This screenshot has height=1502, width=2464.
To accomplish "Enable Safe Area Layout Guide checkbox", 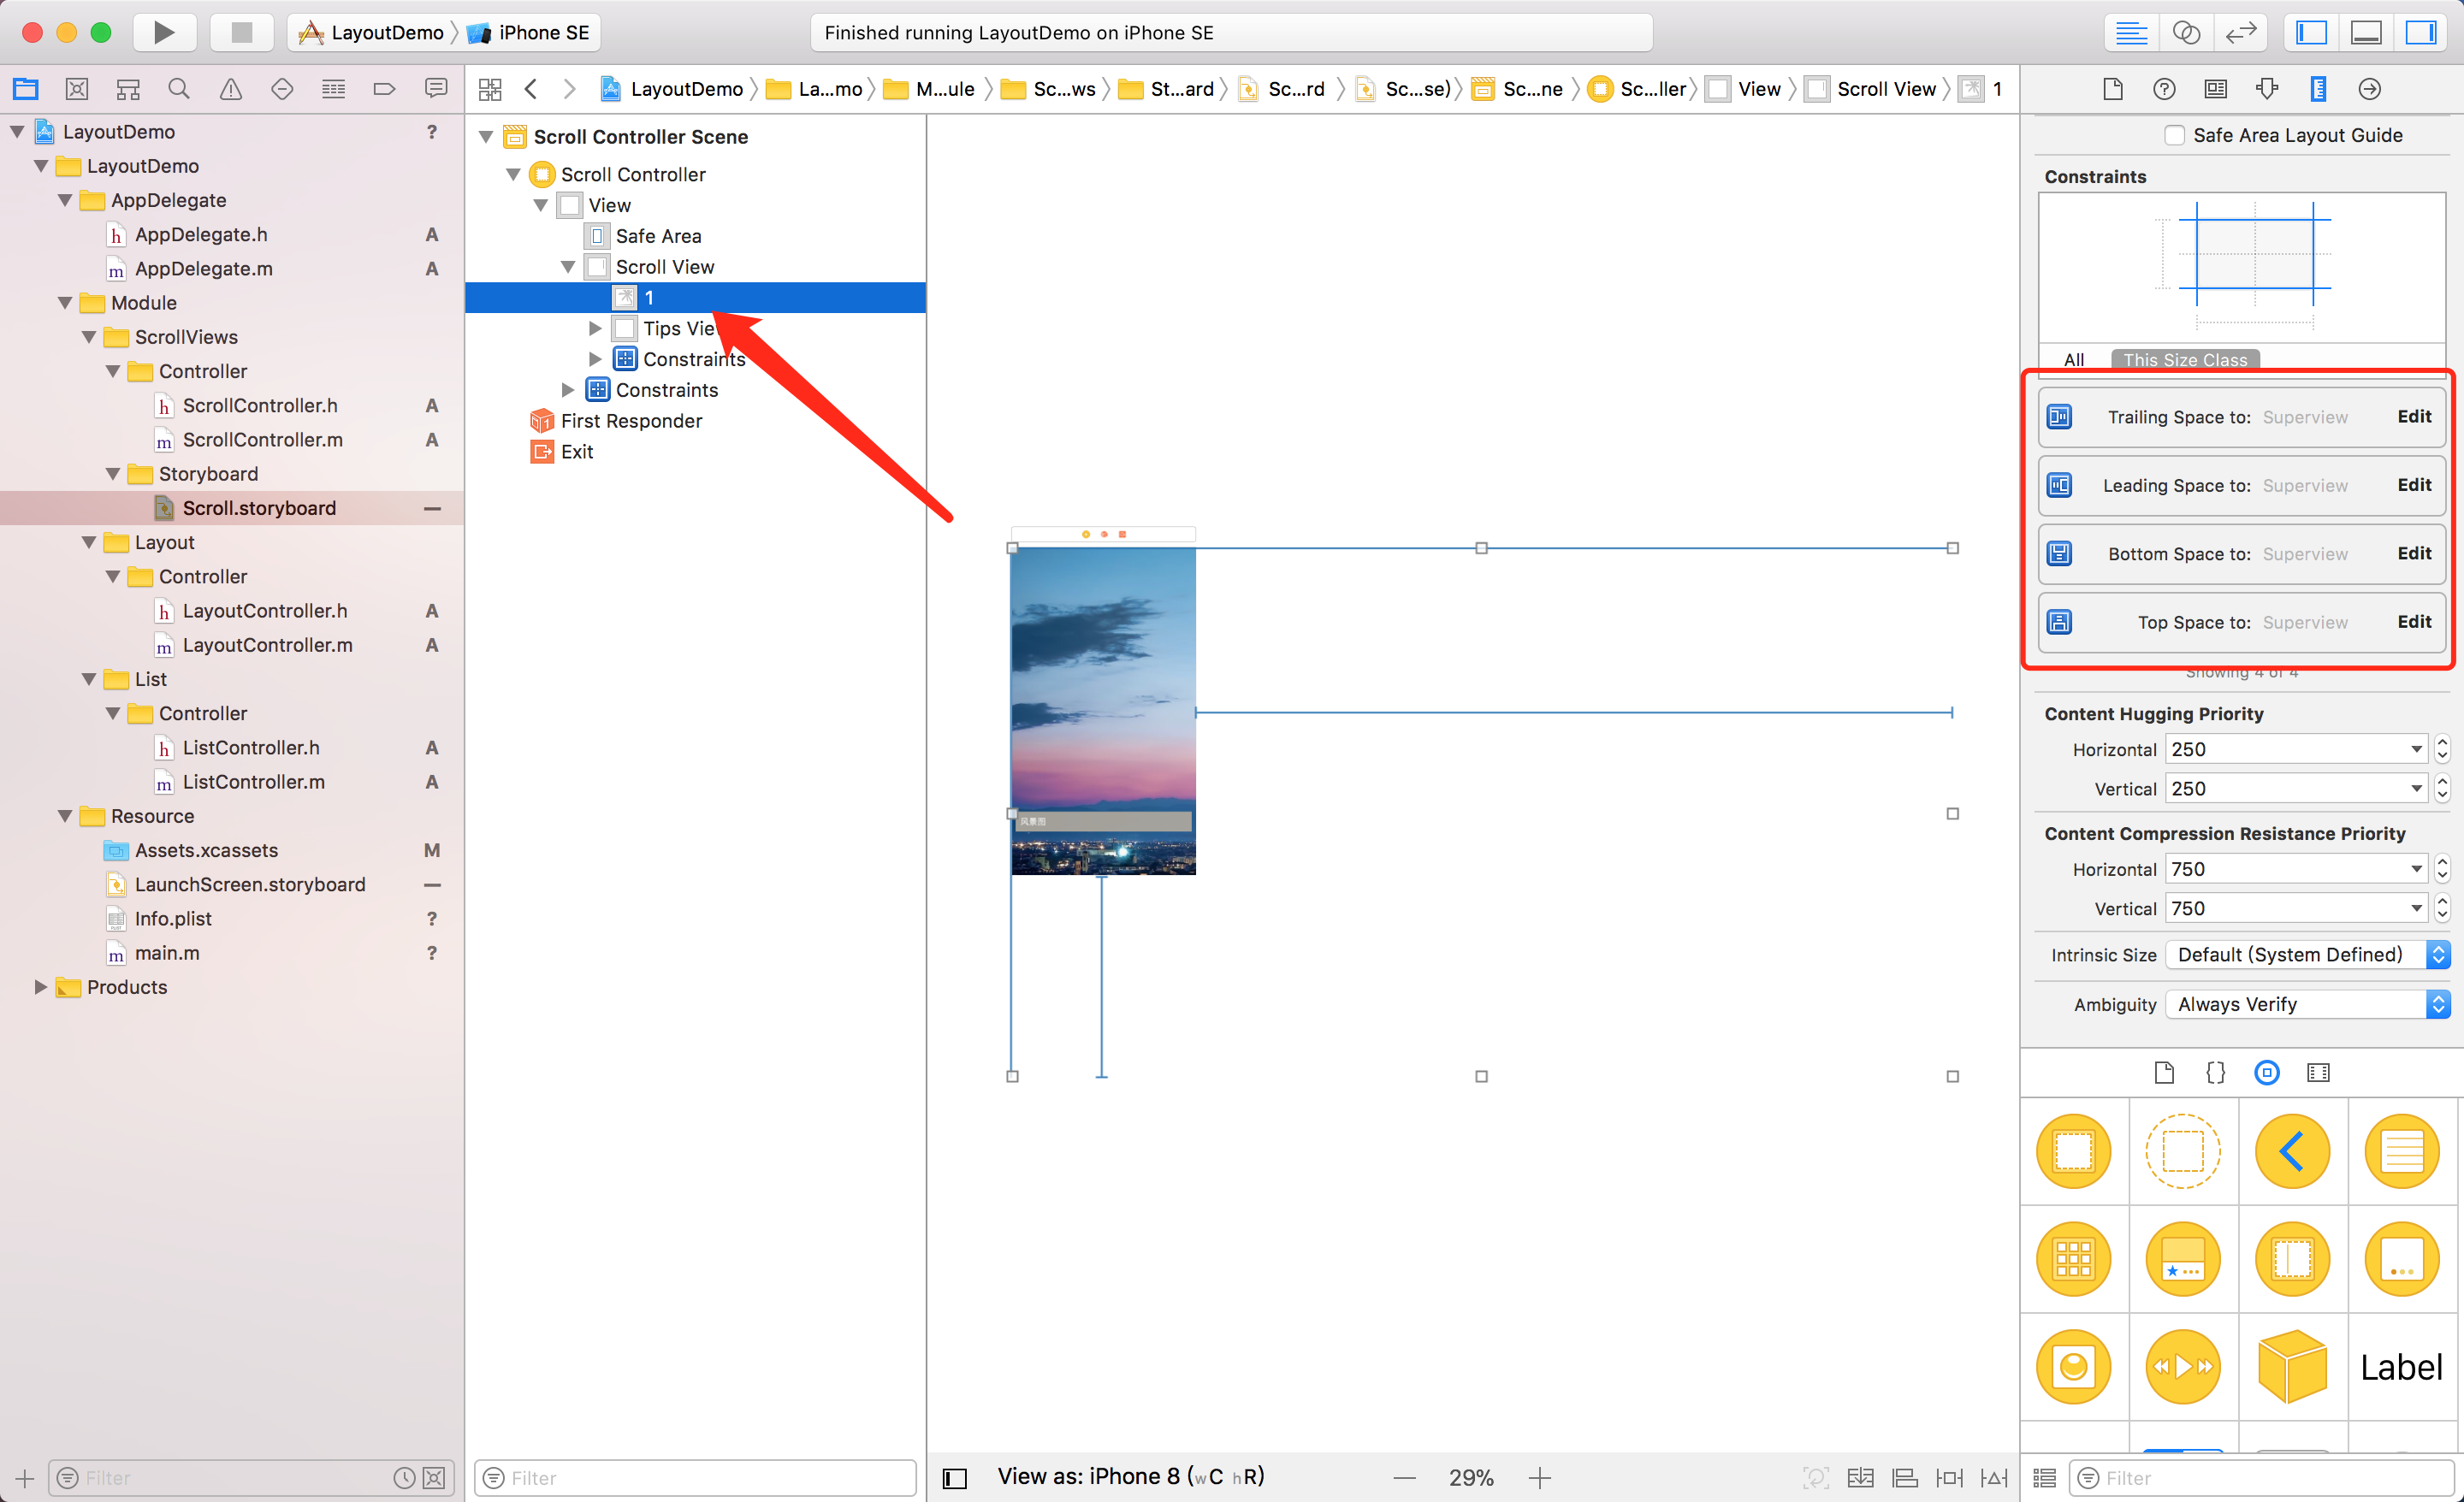I will coord(2174,135).
